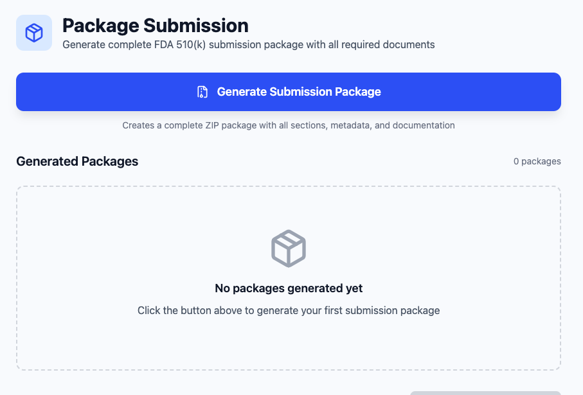Click the rounded blue icon badge beside the page title
The width and height of the screenshot is (583, 395).
(33, 32)
